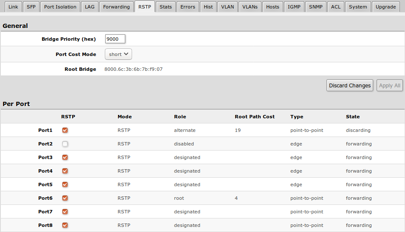Screen dimensions: 405x232
Task: Toggle RSTP on Port8
Action: point(65,225)
